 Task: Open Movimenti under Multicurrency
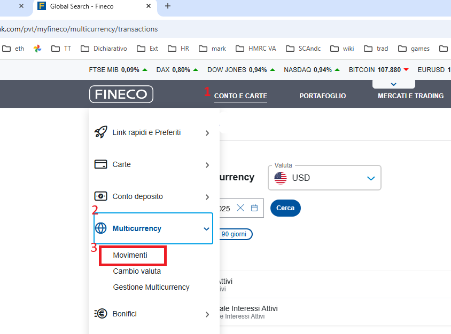coord(130,256)
